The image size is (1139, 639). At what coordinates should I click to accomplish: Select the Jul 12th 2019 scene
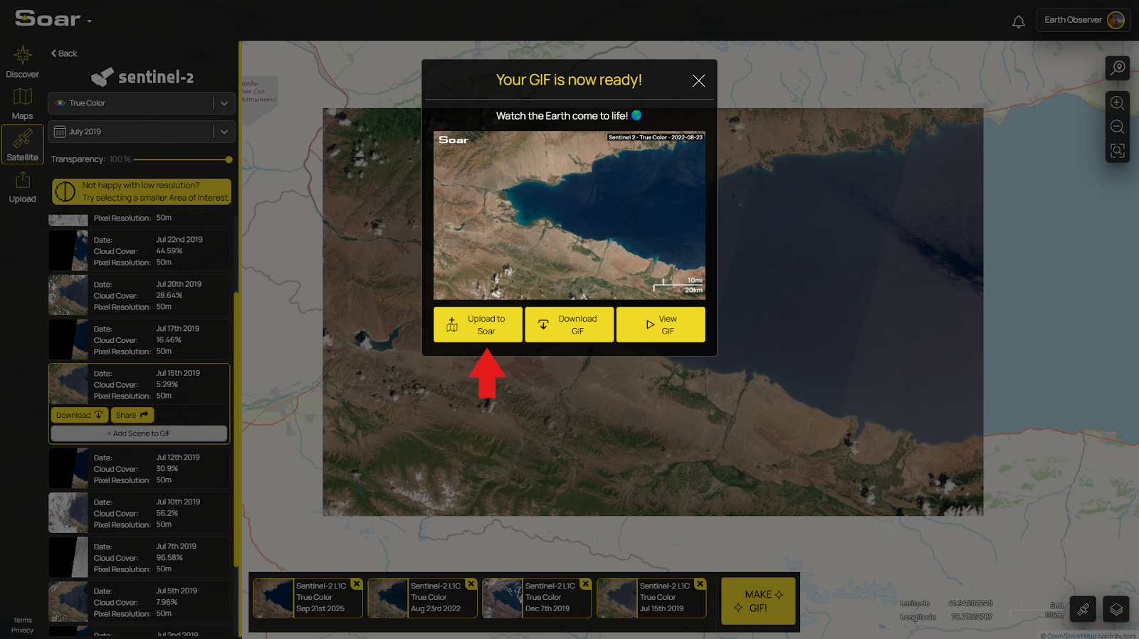point(140,468)
